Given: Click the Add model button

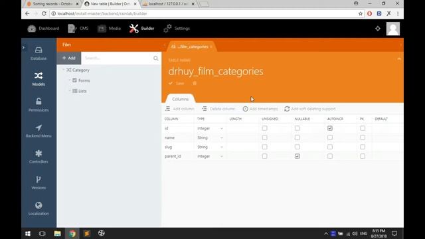Looking at the screenshot, I should coord(69,58).
